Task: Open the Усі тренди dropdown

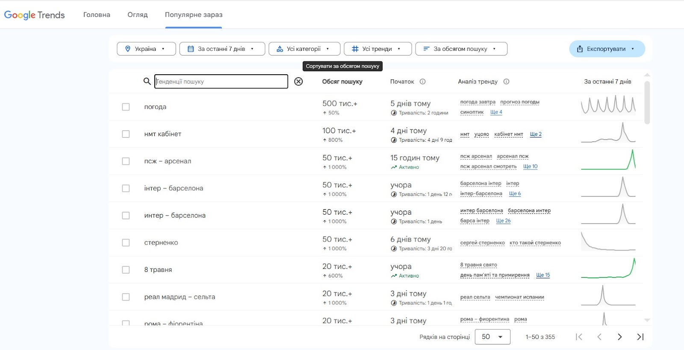Action: click(378, 49)
